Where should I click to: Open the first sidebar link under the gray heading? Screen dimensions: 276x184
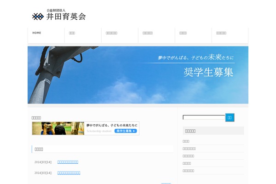[x=186, y=141]
